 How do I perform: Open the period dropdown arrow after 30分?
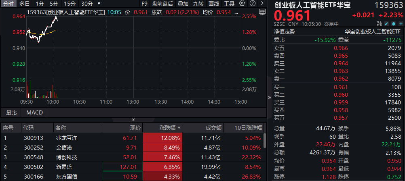tap(99, 4)
